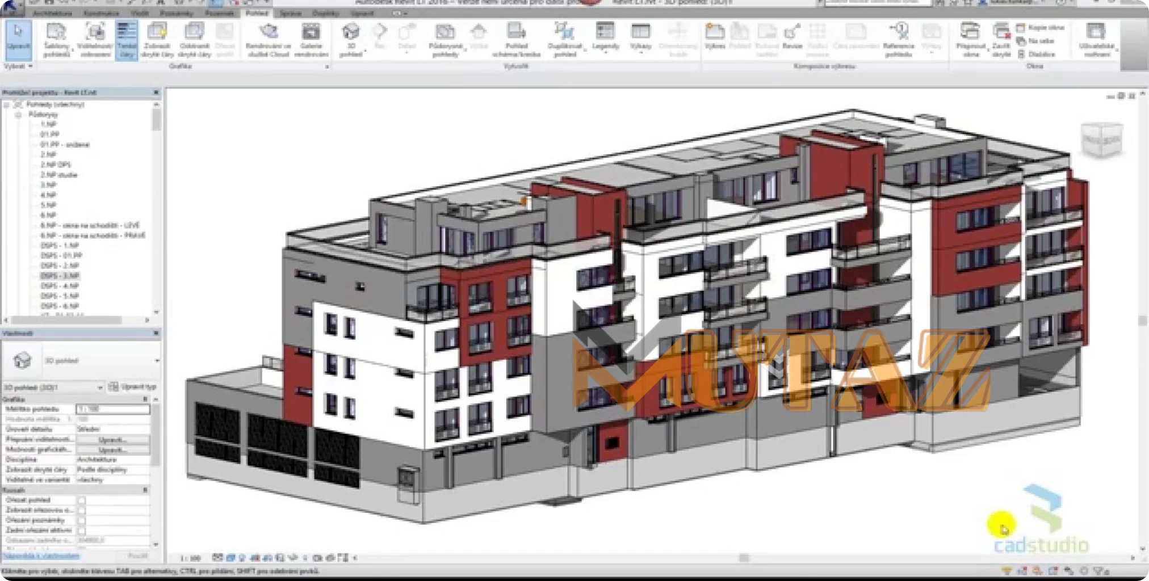Open Šablony pohledů (View Templates)
Viewport: 1149px width, 581px height.
(x=56, y=40)
